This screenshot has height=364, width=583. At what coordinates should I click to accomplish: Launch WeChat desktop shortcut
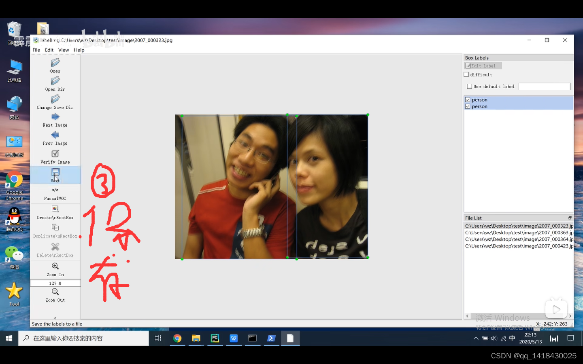[14, 257]
